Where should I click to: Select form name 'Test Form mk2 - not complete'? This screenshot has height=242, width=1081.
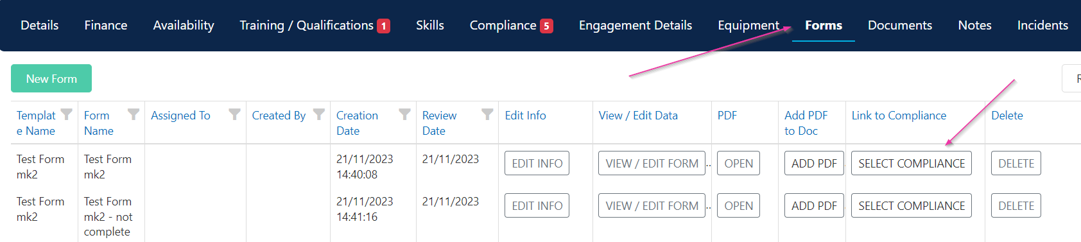pyautogui.click(x=108, y=216)
